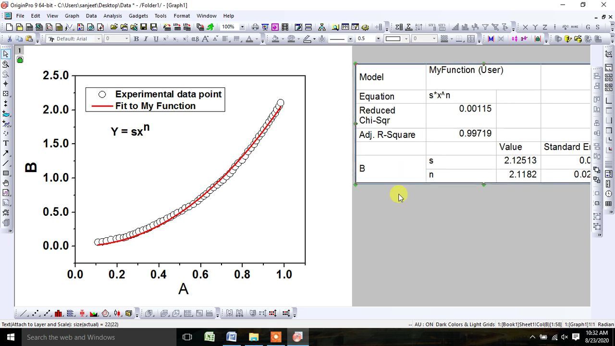Open the Task View button on taskbar
This screenshot has width=615, height=346.
click(187, 337)
